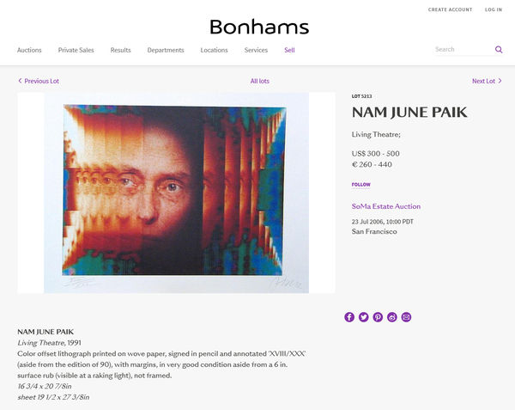This screenshot has width=515, height=410.
Task: Open the Sell page
Action: click(289, 50)
